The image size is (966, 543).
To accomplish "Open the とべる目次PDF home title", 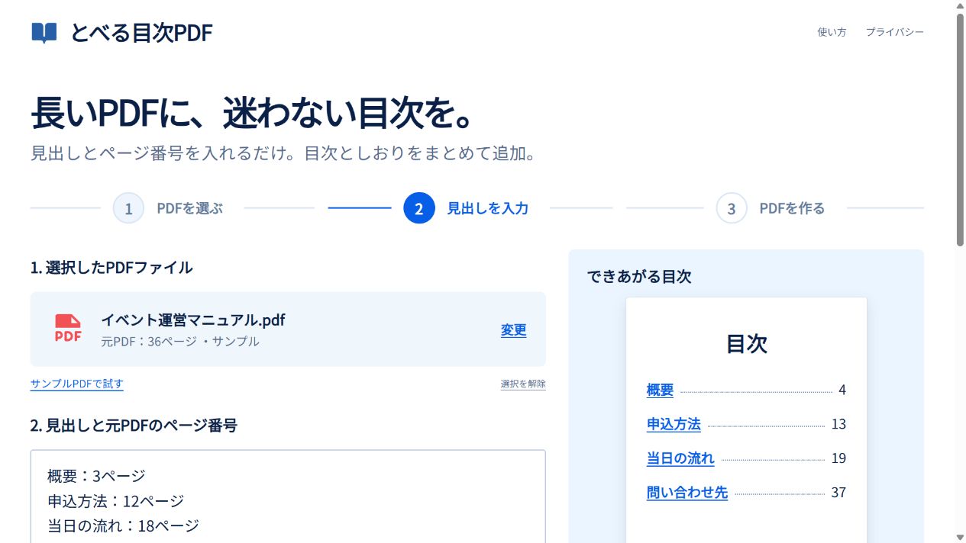I will (141, 33).
